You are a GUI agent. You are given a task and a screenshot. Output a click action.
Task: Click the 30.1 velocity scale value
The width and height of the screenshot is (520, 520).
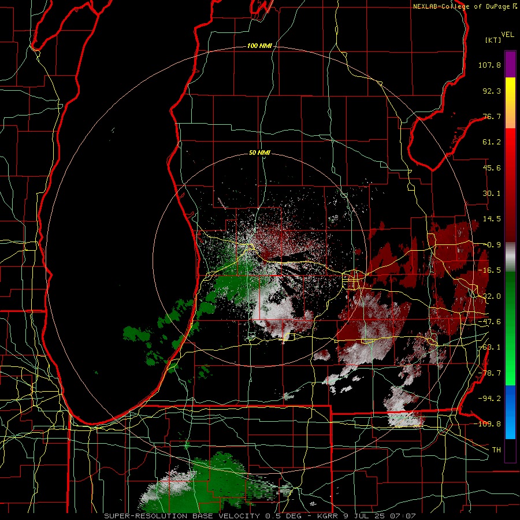(x=492, y=194)
